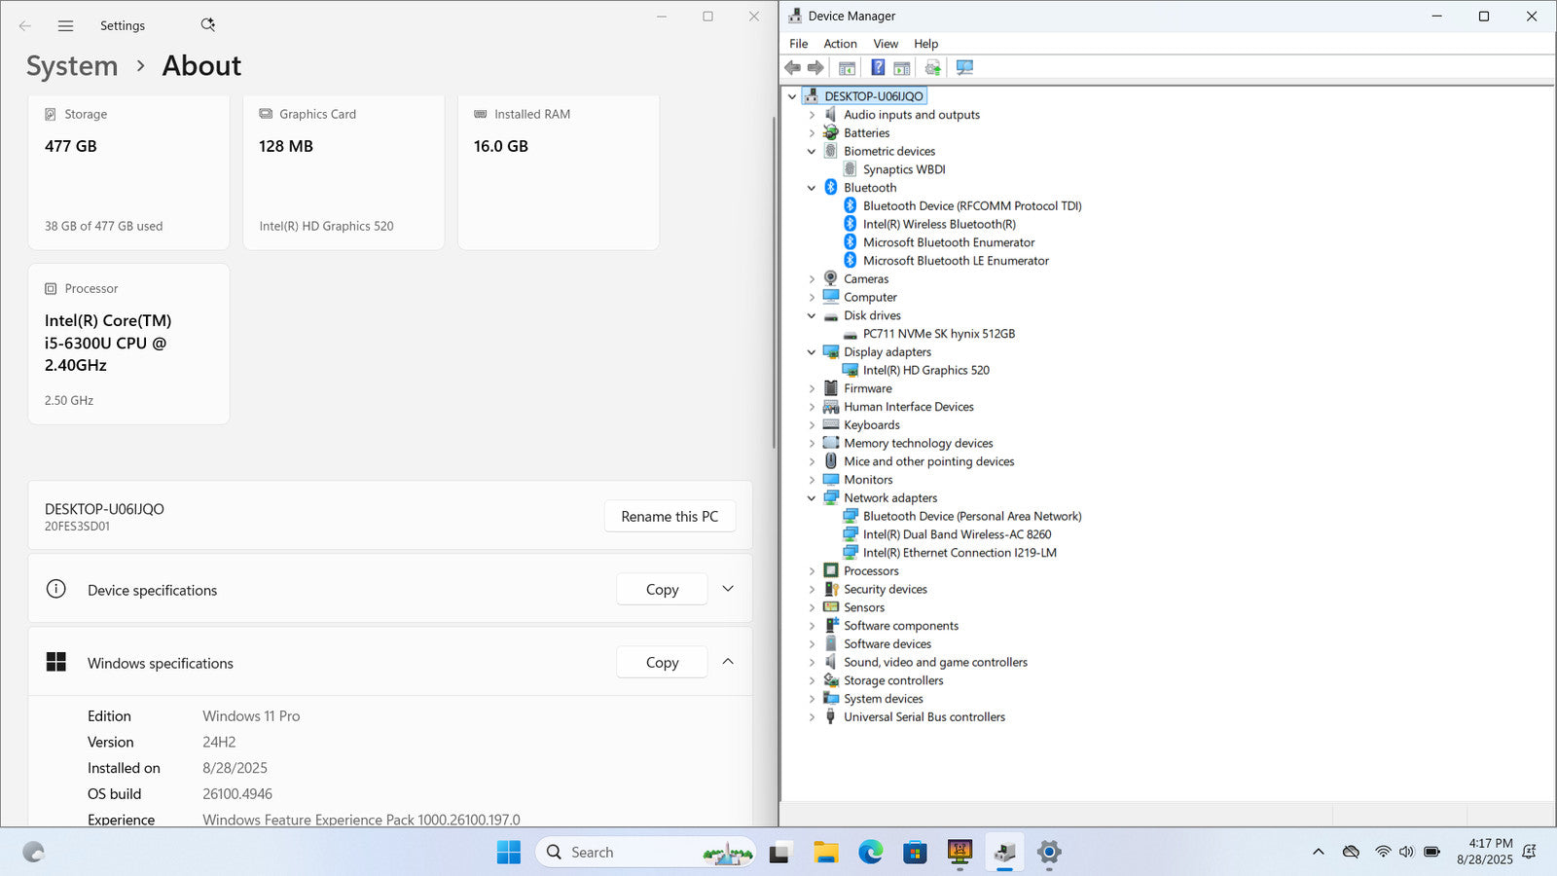Collapse the Network adapters node
1557x876 pixels.
click(x=812, y=498)
